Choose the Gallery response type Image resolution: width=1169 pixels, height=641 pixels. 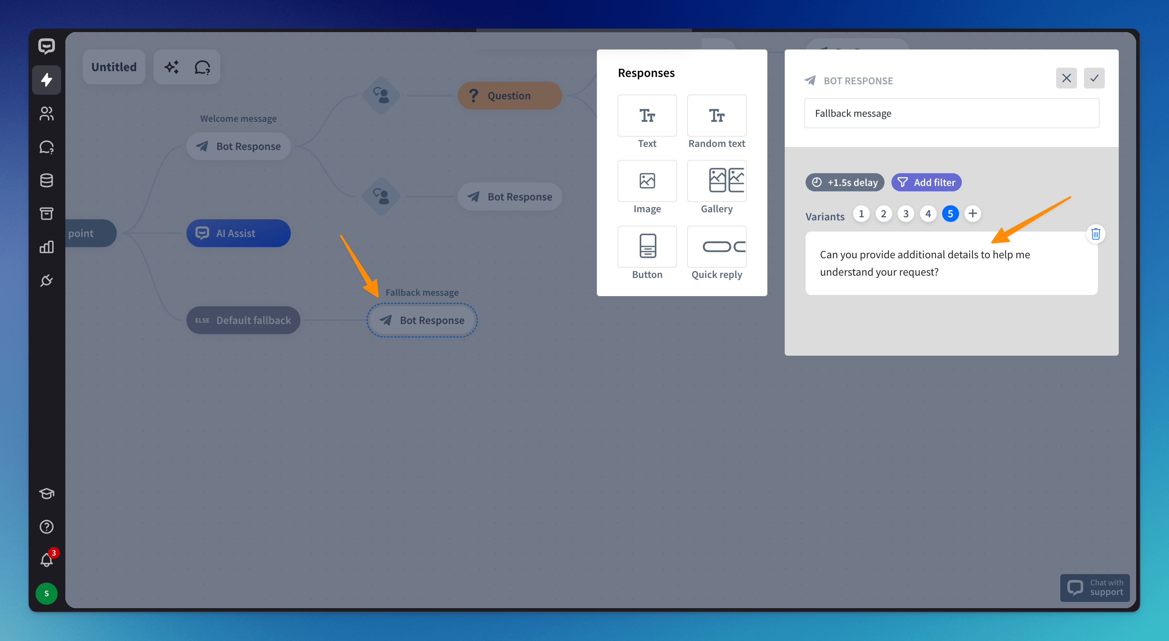(717, 181)
